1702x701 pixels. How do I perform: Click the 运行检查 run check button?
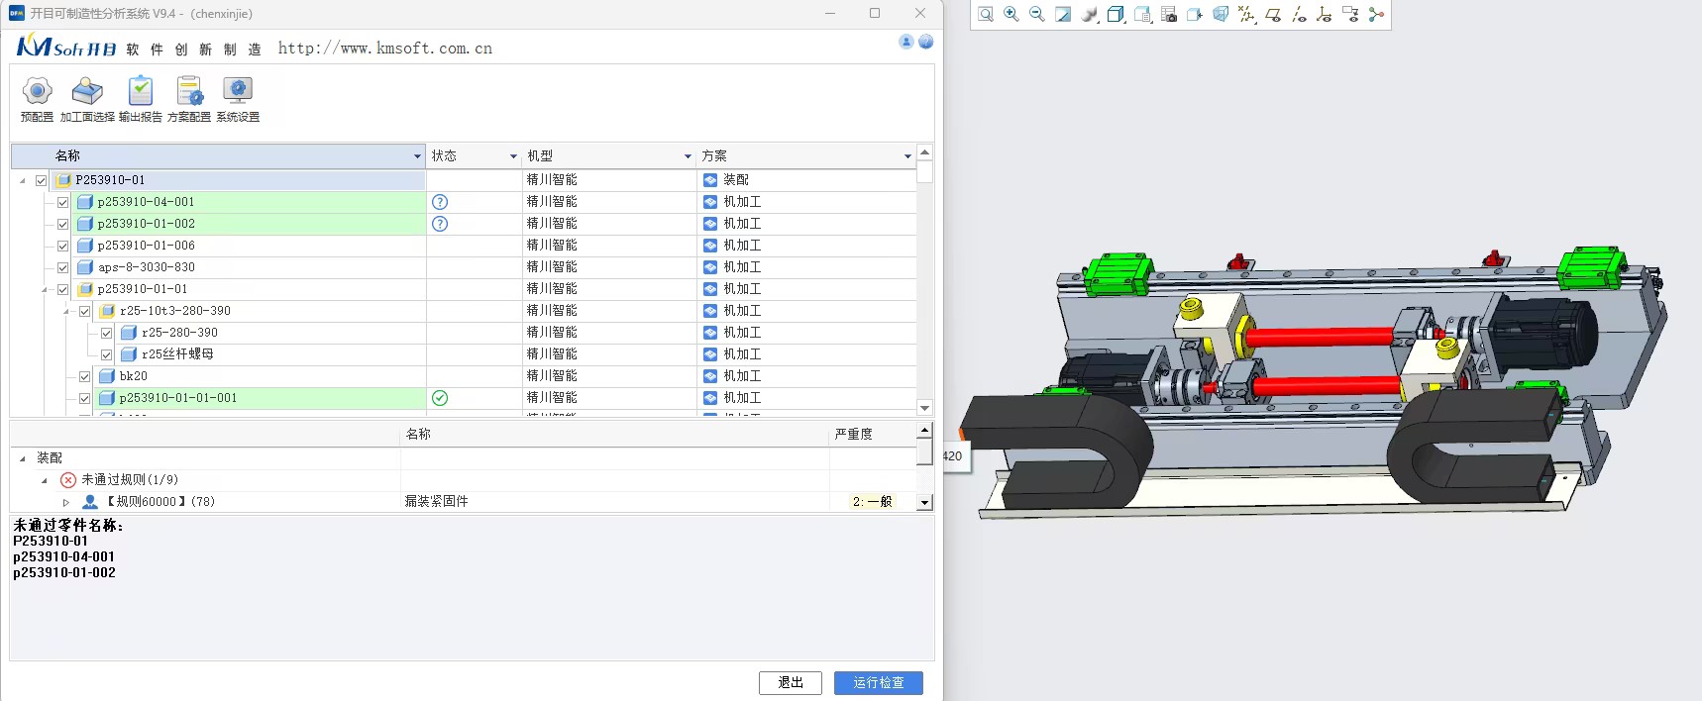[878, 683]
